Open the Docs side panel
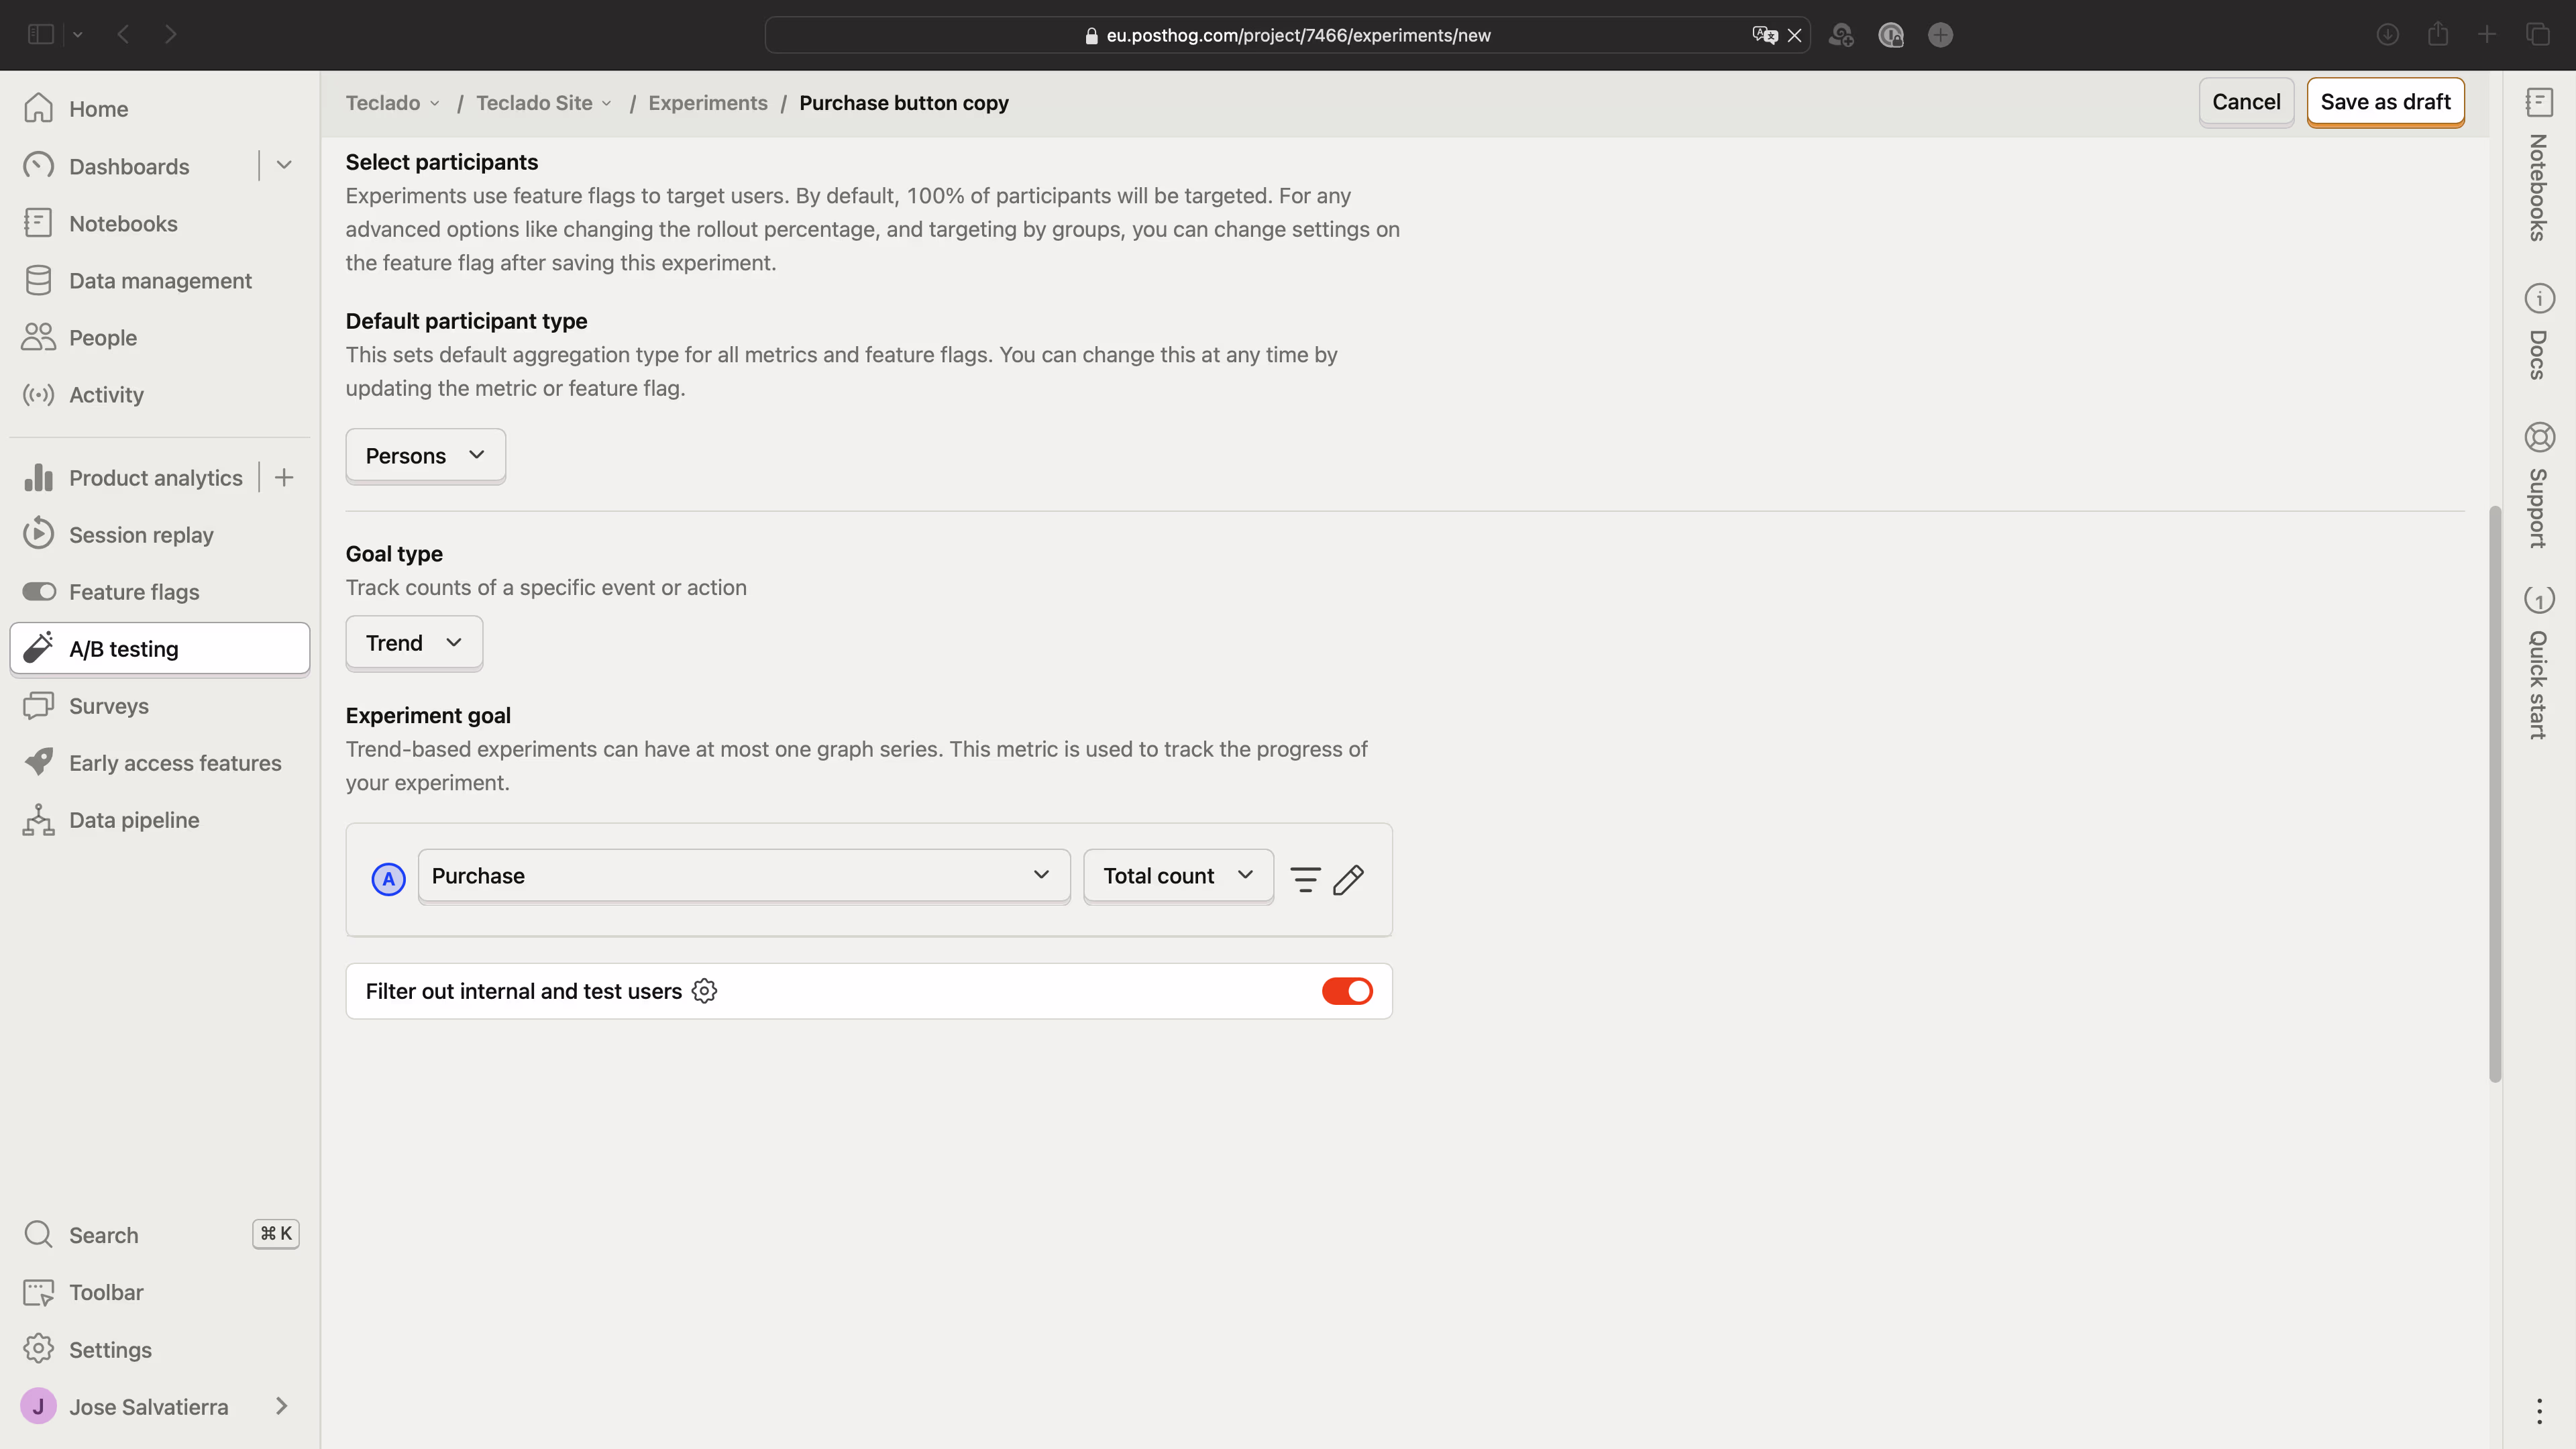 pos(2538,332)
